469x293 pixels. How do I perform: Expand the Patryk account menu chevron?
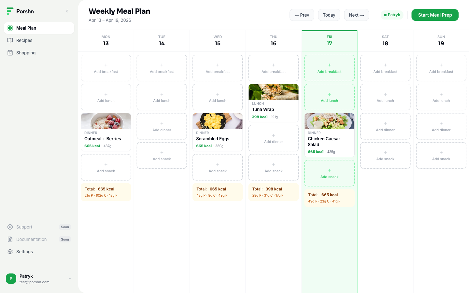click(70, 279)
